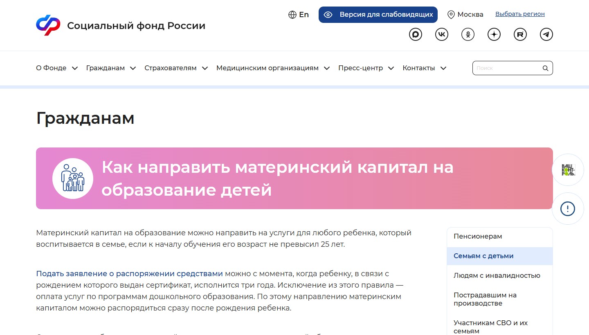Open the MAX messenger social icon
589x335 pixels.
(416, 34)
